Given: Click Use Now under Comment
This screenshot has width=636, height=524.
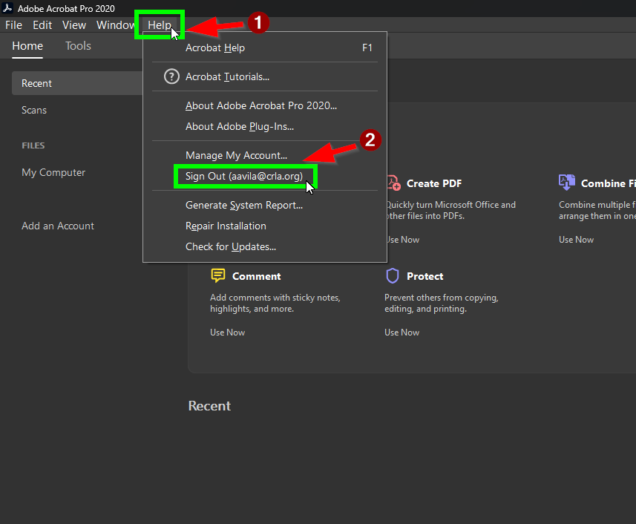Looking at the screenshot, I should 228,333.
